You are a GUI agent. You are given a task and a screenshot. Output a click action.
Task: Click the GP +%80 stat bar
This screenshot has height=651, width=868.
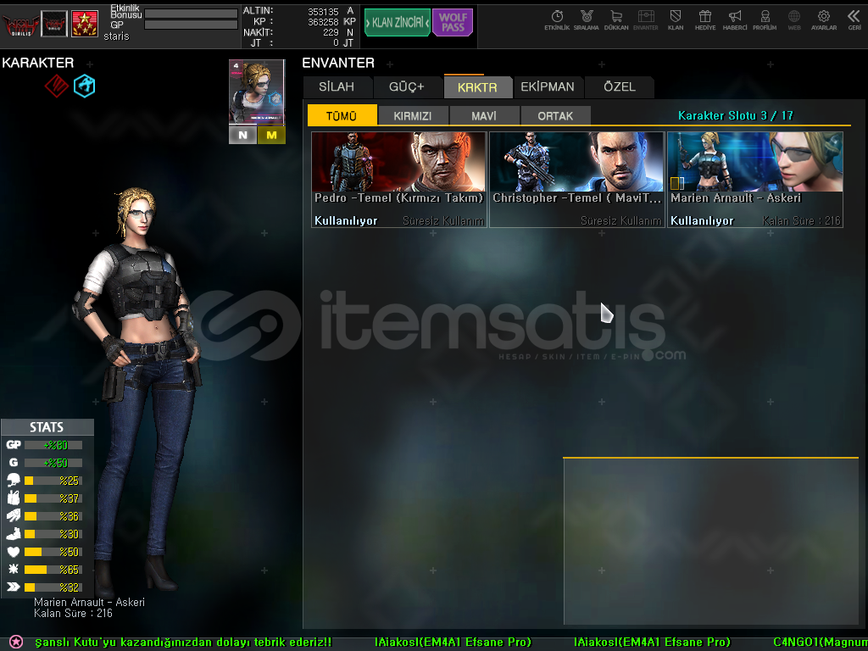point(53,444)
